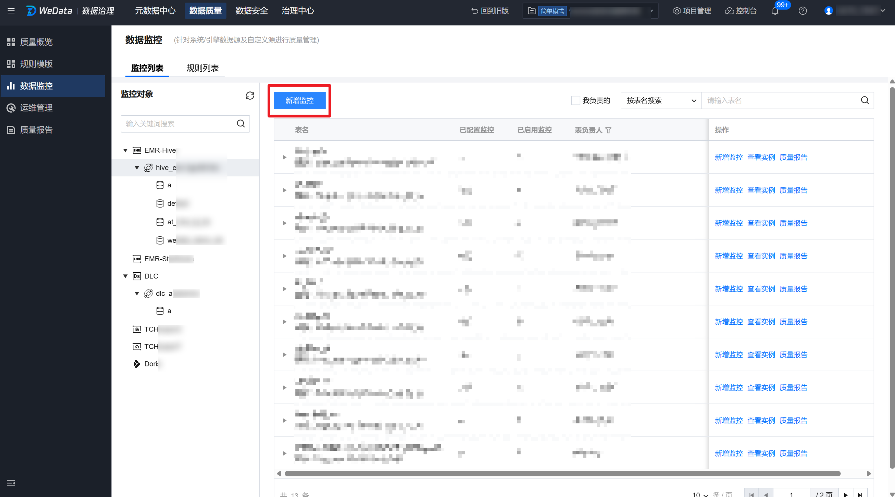Open the help question mark icon
The image size is (895, 497).
(x=802, y=11)
